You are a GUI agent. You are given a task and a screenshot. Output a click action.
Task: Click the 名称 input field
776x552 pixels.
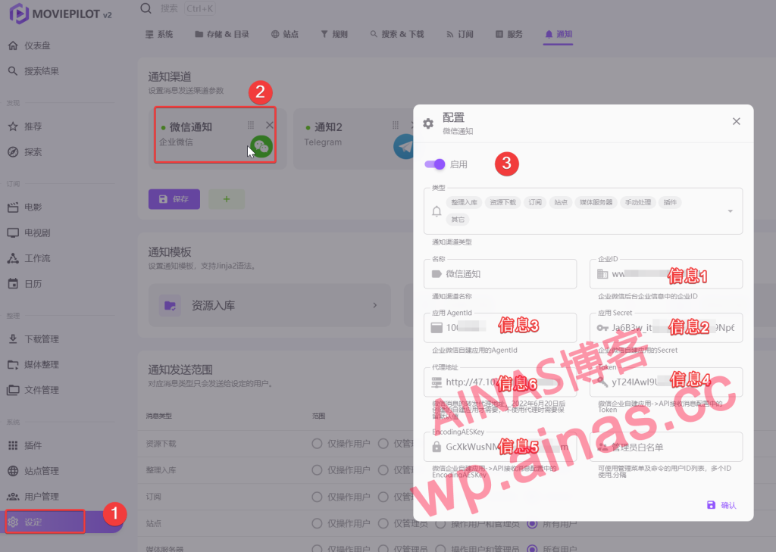[x=500, y=274]
